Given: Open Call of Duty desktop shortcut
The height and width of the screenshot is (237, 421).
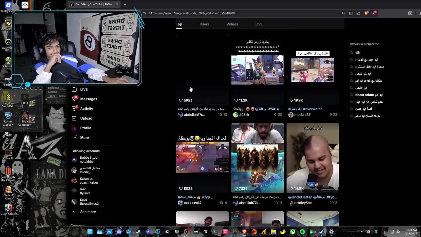Looking at the screenshot, I should [8, 138].
